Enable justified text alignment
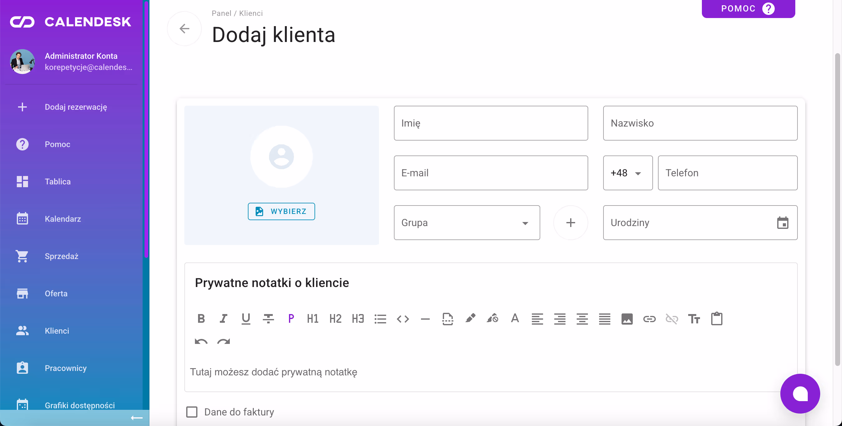Image resolution: width=842 pixels, height=426 pixels. coord(604,319)
